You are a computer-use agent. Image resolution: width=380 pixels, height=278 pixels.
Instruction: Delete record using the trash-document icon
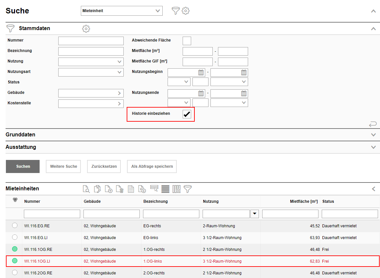tap(120, 189)
